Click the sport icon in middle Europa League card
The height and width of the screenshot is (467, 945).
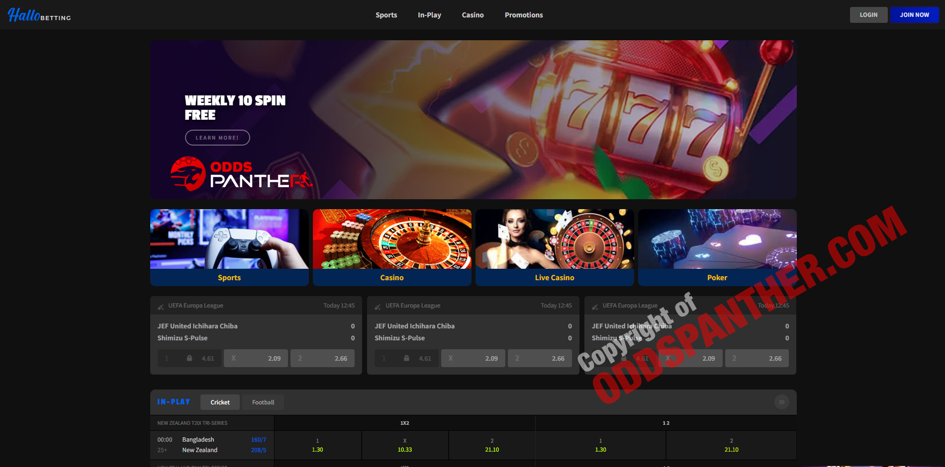(x=378, y=307)
